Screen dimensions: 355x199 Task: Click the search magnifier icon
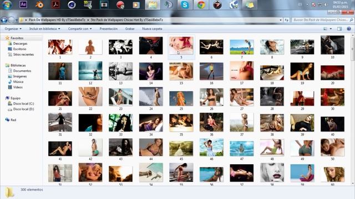point(351,20)
